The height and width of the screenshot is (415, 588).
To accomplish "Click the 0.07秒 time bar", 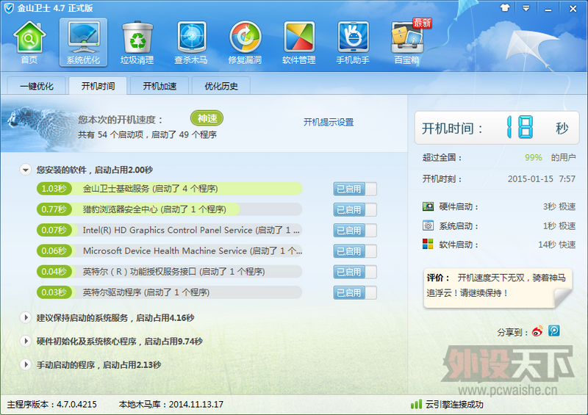I will pos(54,230).
